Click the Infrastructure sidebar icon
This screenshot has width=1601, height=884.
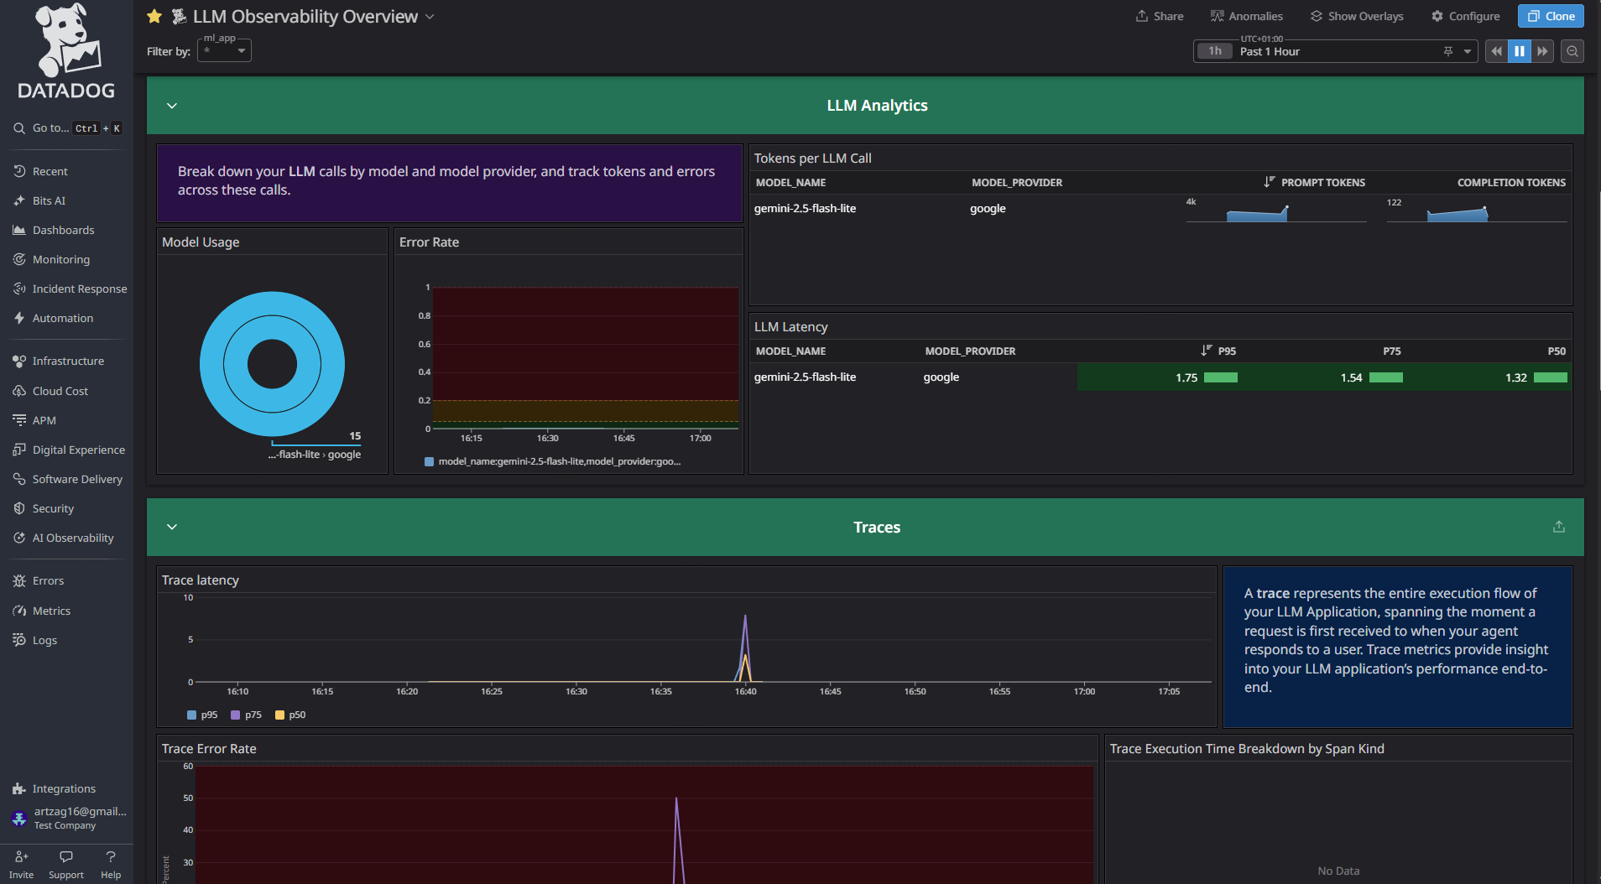coord(19,361)
